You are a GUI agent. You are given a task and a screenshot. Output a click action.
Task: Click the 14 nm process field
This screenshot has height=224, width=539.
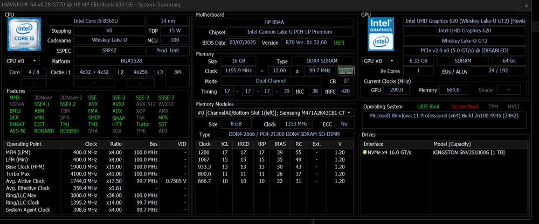click(168, 21)
